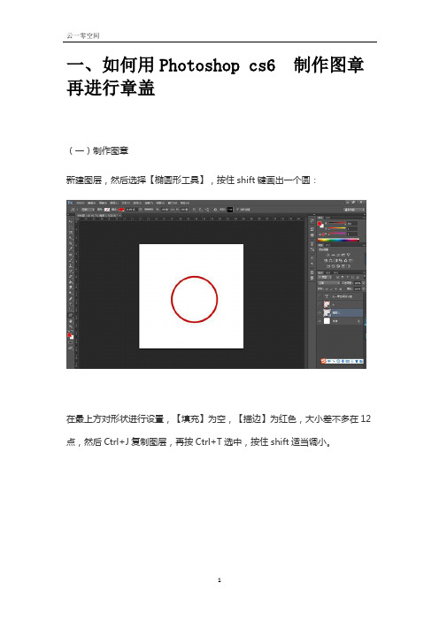Adjust the green G slider in Color panel
439x621 pixels.
point(337,228)
